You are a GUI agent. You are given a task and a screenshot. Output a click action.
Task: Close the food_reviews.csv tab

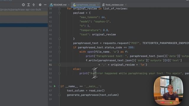(126, 5)
